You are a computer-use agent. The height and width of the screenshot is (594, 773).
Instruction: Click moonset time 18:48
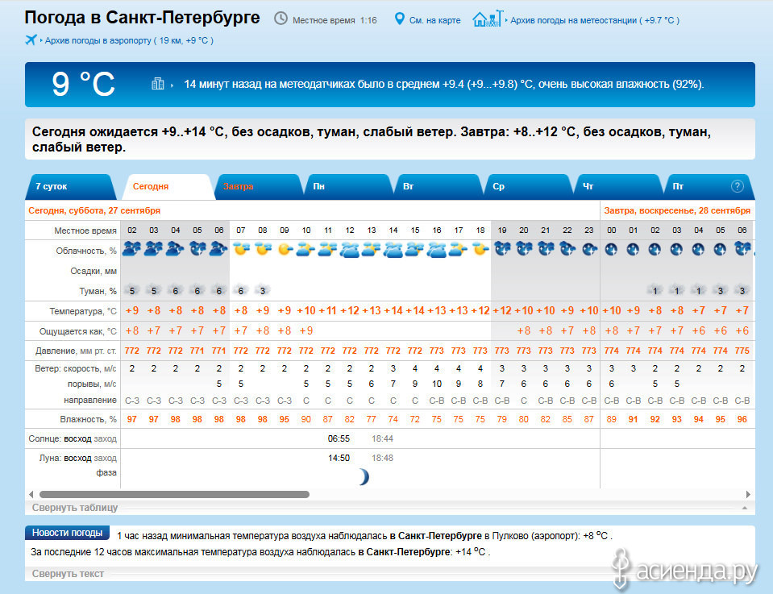coord(383,458)
